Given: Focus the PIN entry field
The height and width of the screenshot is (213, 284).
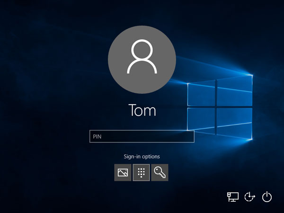Looking at the screenshot, I should tap(142, 137).
